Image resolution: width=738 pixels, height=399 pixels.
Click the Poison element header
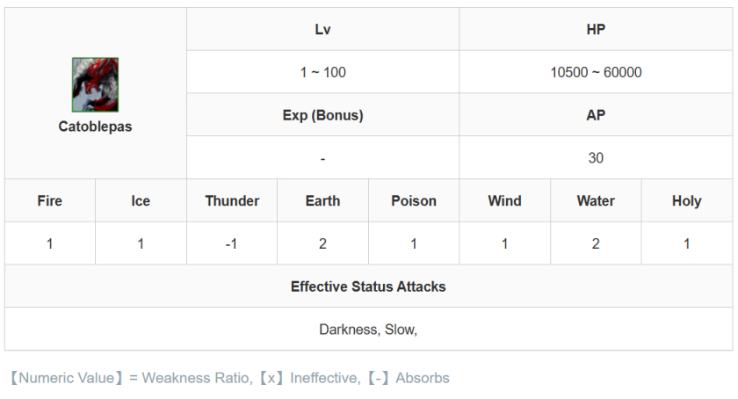tap(414, 201)
